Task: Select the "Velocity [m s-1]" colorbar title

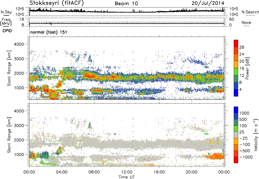Action: (x=256, y=135)
